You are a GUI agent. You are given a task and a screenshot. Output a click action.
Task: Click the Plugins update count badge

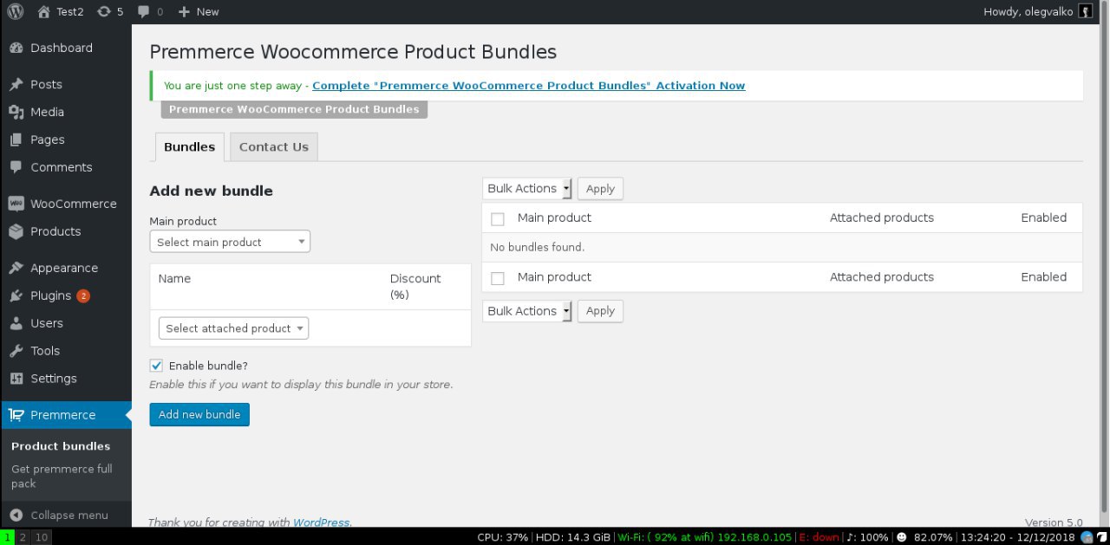click(83, 295)
